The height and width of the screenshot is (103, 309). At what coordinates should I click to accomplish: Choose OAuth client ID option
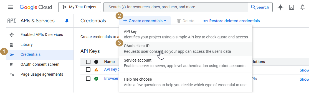pos(186,49)
